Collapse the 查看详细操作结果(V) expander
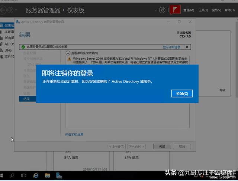The height and width of the screenshot is (181, 238). [x=68, y=53]
